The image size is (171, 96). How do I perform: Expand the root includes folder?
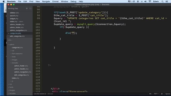9,93
